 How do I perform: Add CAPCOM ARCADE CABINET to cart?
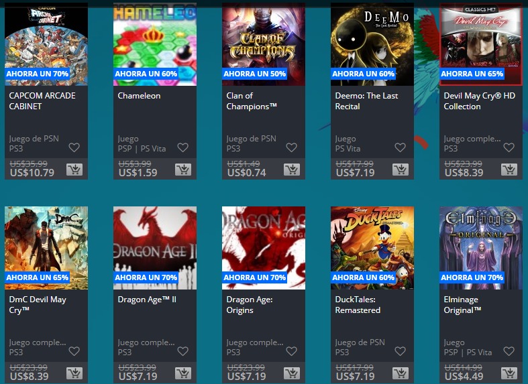click(74, 170)
